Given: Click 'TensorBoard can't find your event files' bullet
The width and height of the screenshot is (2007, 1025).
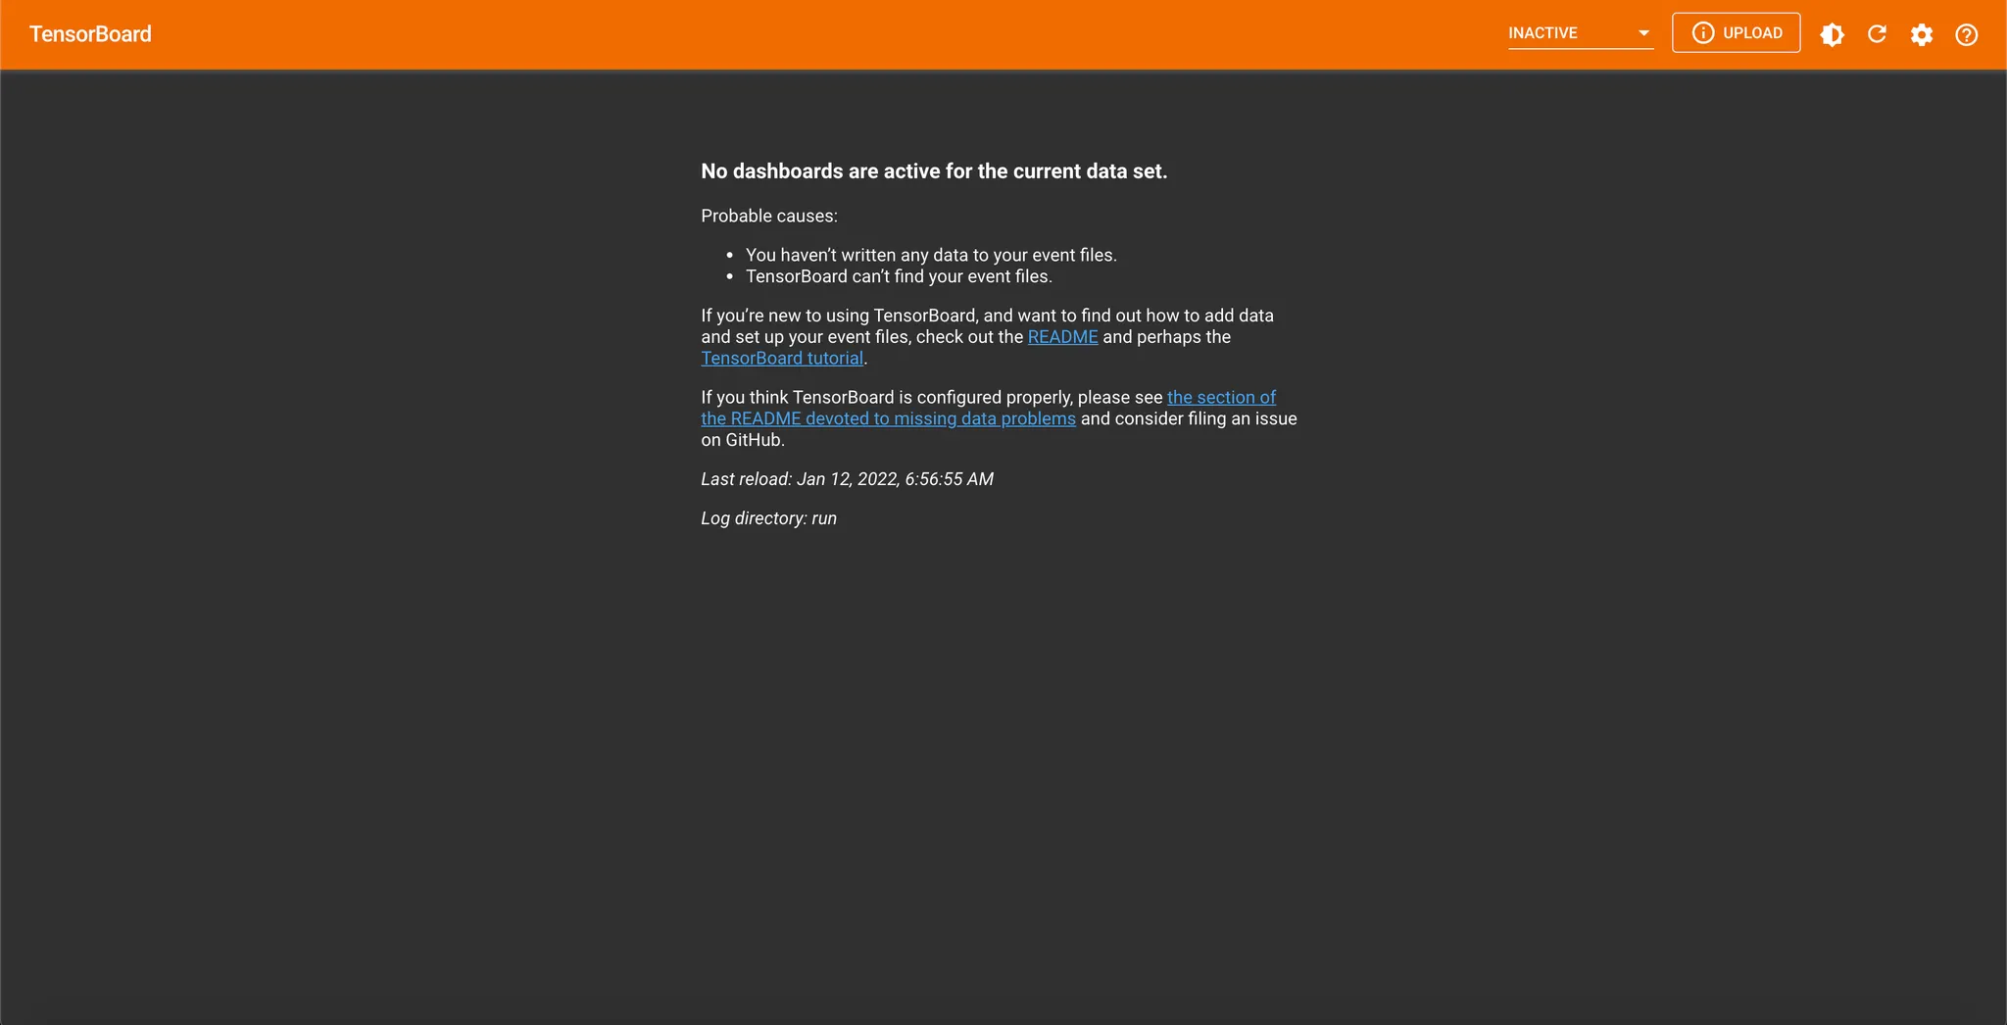Looking at the screenshot, I should pyautogui.click(x=899, y=276).
